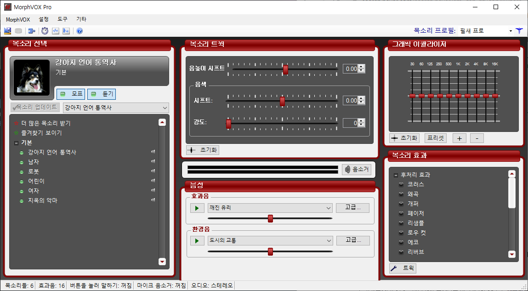Open the 설정 menu
This screenshot has height=291, width=528.
pyautogui.click(x=44, y=19)
